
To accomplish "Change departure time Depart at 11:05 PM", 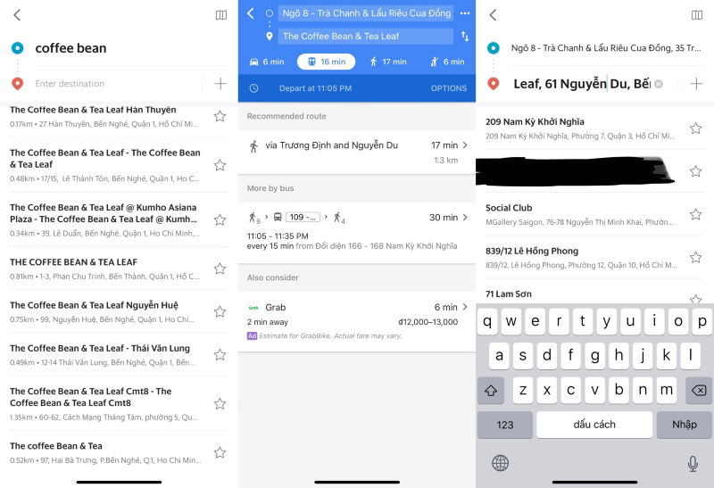I will pyautogui.click(x=315, y=88).
